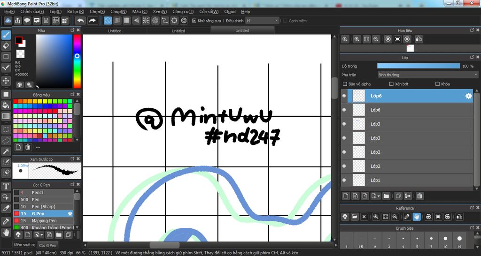Select the Gradient tool
This screenshot has height=256, width=481.
pyautogui.click(x=6, y=116)
